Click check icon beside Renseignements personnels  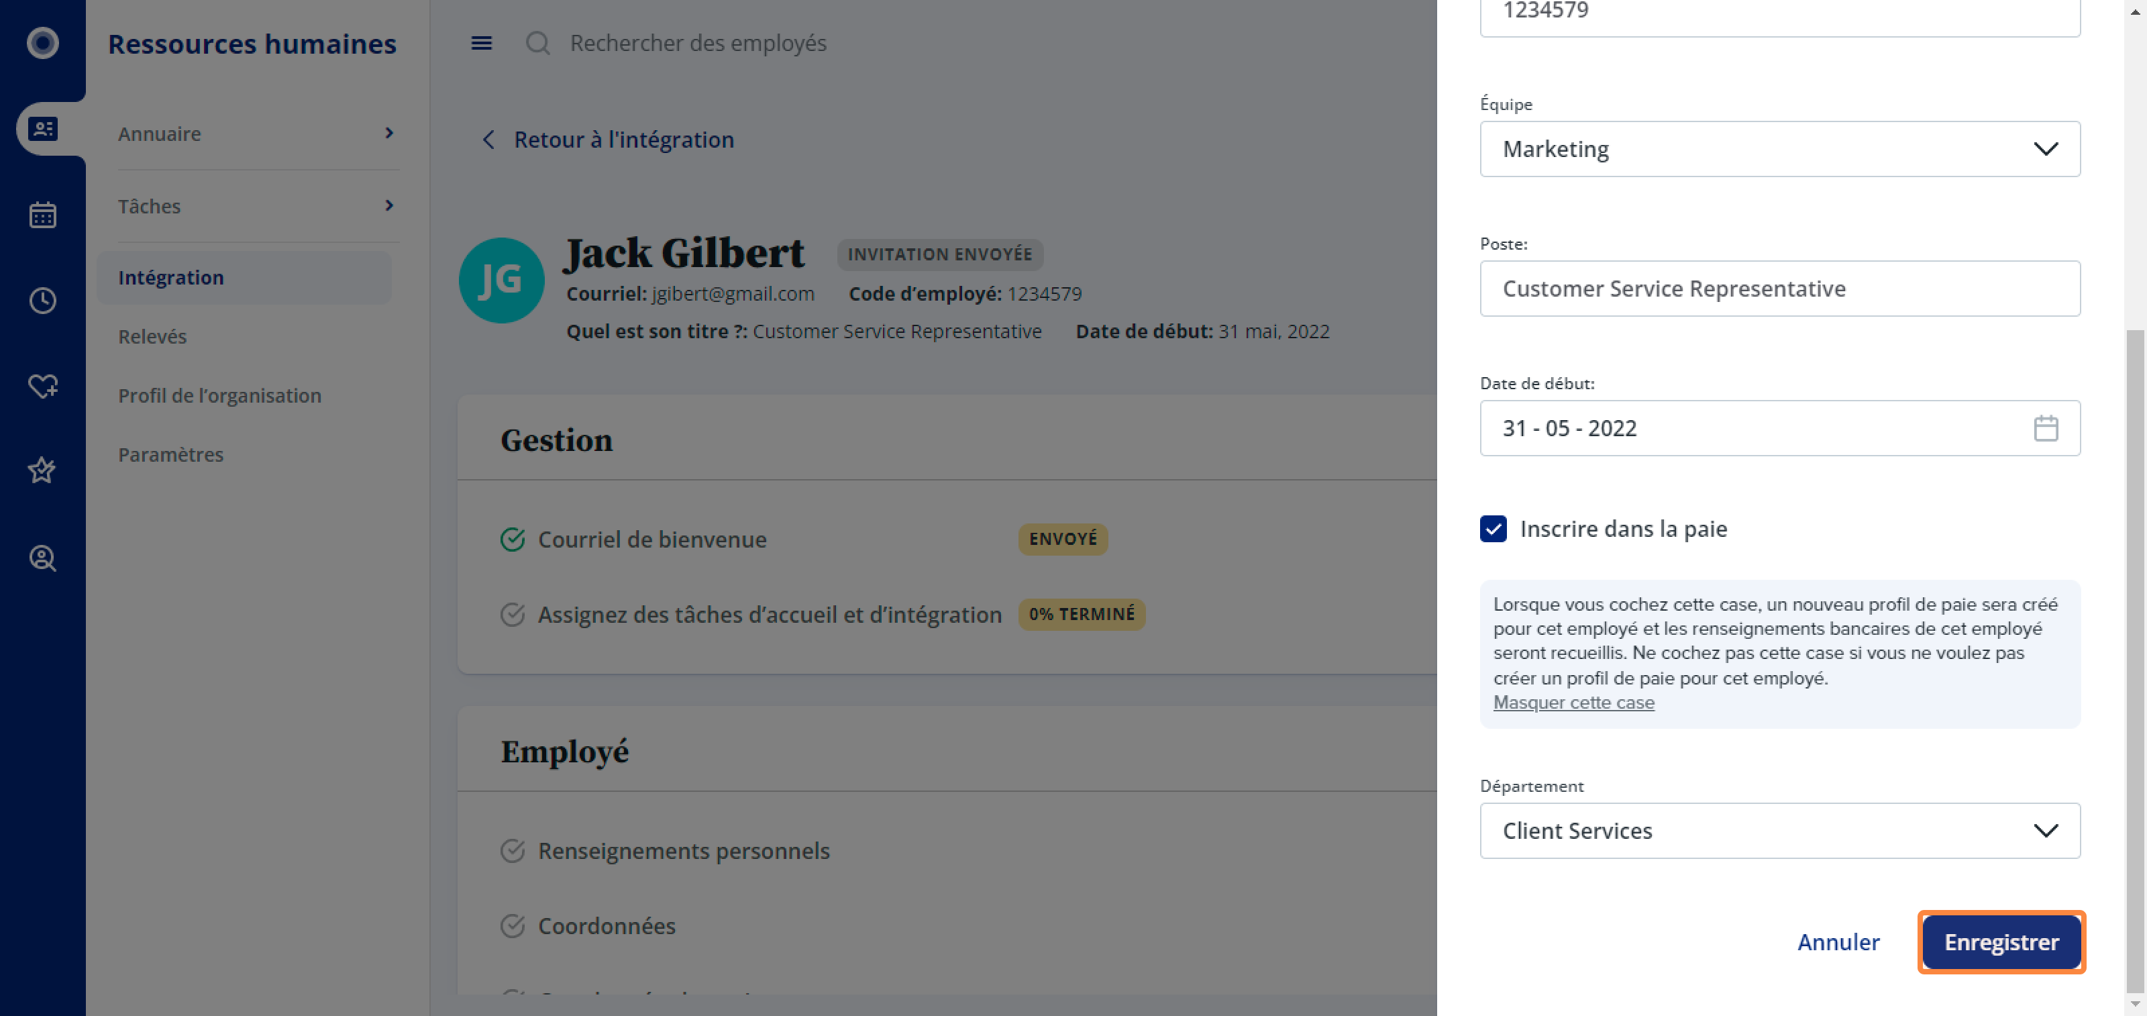tap(513, 851)
